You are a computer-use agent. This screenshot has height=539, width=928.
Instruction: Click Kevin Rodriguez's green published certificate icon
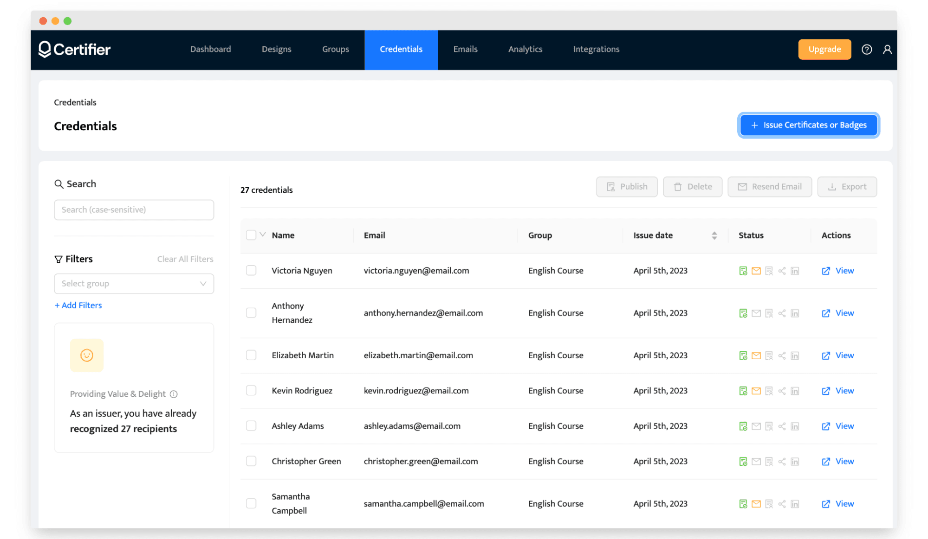tap(743, 391)
